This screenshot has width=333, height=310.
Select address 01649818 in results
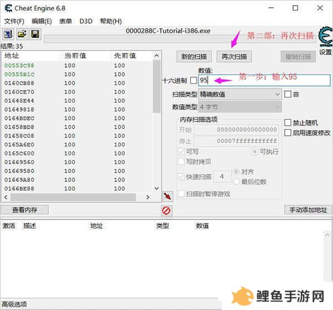pyautogui.click(x=77, y=109)
